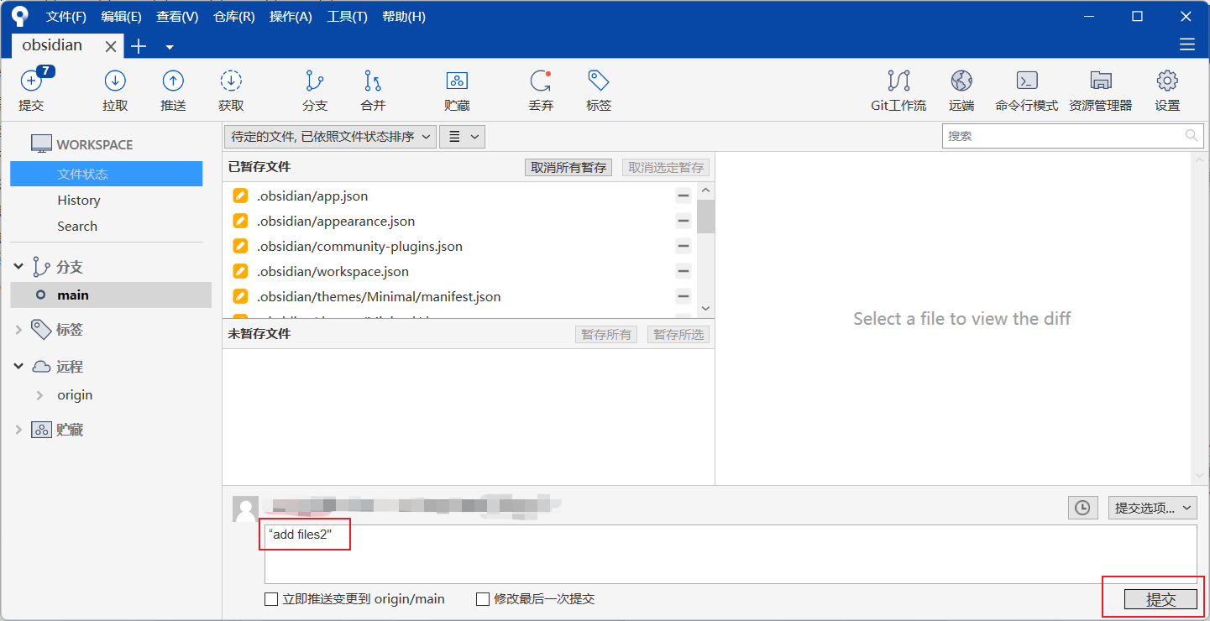Click into the commit message text box
This screenshot has width=1210, height=621.
[731, 554]
